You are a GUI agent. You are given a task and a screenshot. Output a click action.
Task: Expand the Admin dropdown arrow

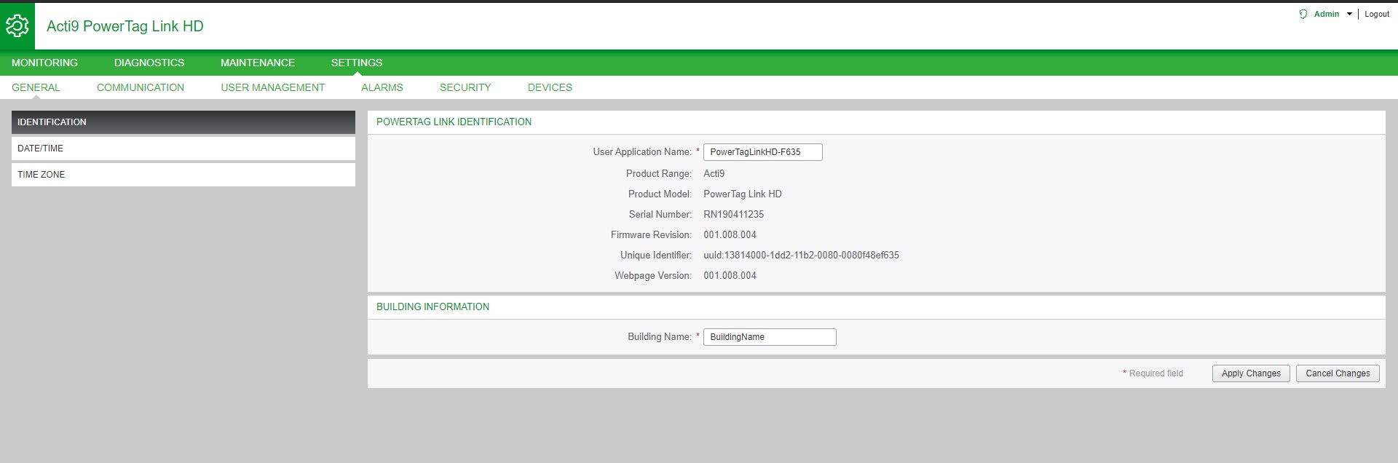pos(1349,14)
